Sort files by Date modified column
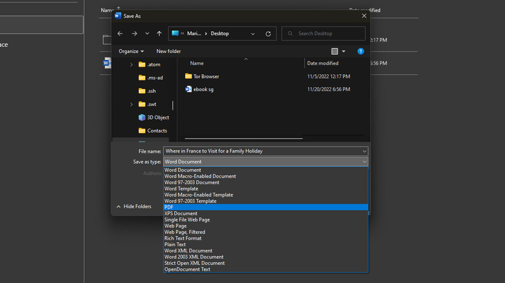This screenshot has height=283, width=505. click(322, 63)
